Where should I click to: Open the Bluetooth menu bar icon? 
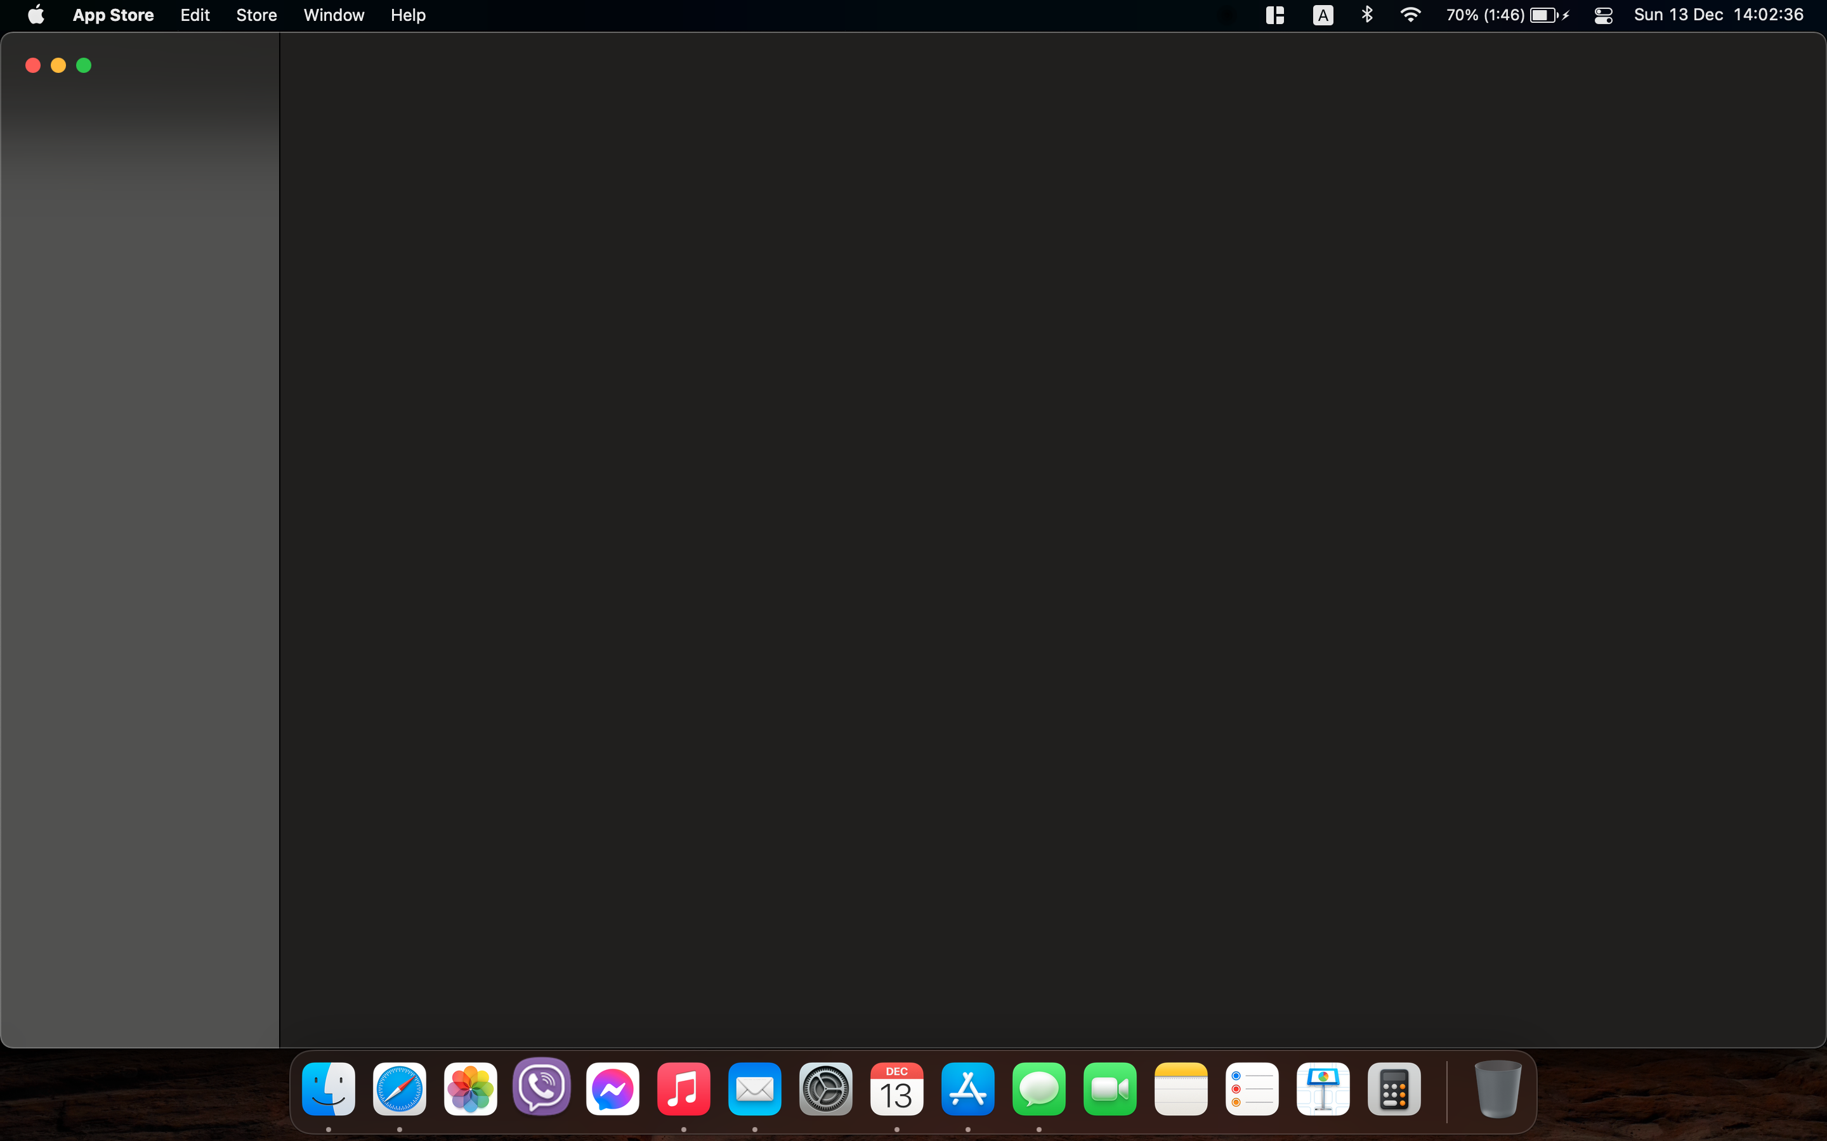pyautogui.click(x=1366, y=15)
